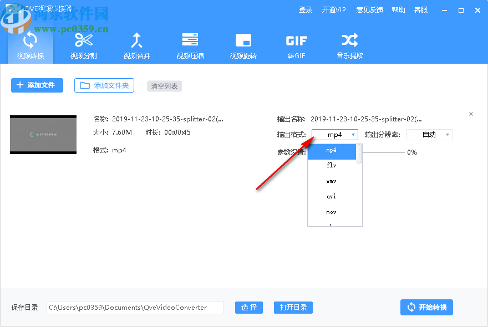The height and width of the screenshot is (327, 488).
Task: Remove the file using the X mark
Action: [471, 114]
